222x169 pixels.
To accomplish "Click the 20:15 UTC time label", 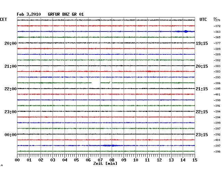I will pos(202,66).
